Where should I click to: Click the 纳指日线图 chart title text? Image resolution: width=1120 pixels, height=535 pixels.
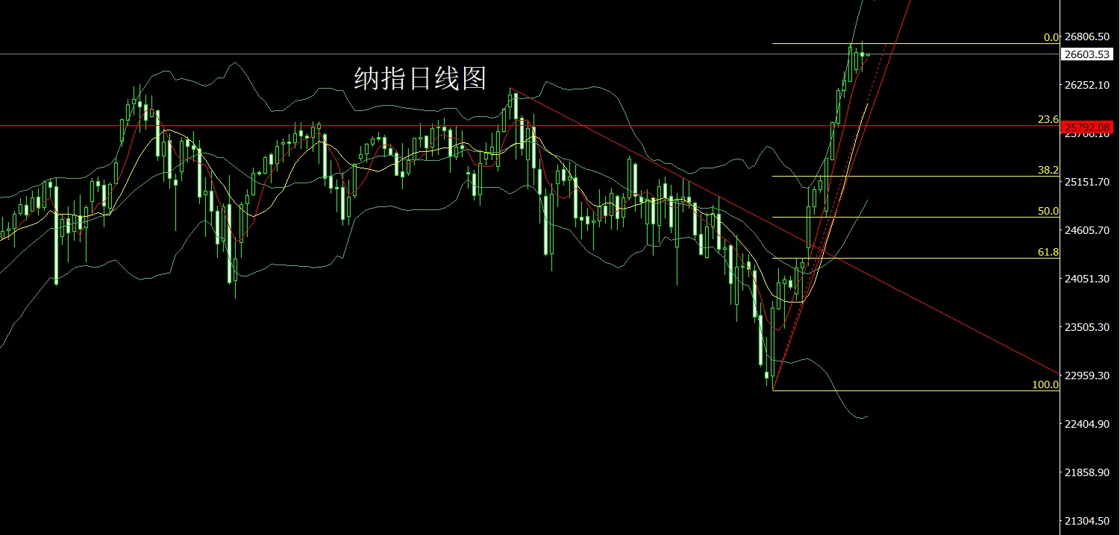(x=420, y=78)
